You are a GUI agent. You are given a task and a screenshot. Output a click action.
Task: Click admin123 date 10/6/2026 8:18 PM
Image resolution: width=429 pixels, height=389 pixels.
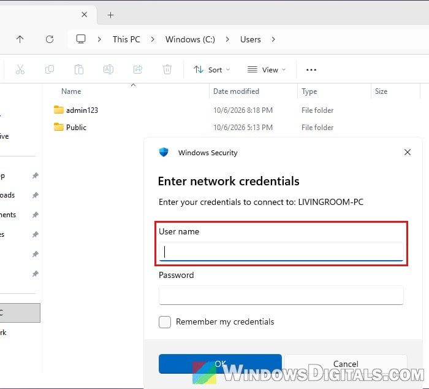point(243,110)
